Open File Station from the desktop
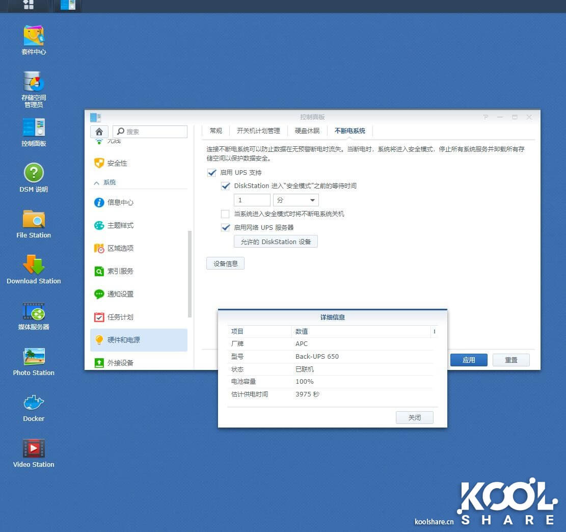566x532 pixels. (x=34, y=220)
